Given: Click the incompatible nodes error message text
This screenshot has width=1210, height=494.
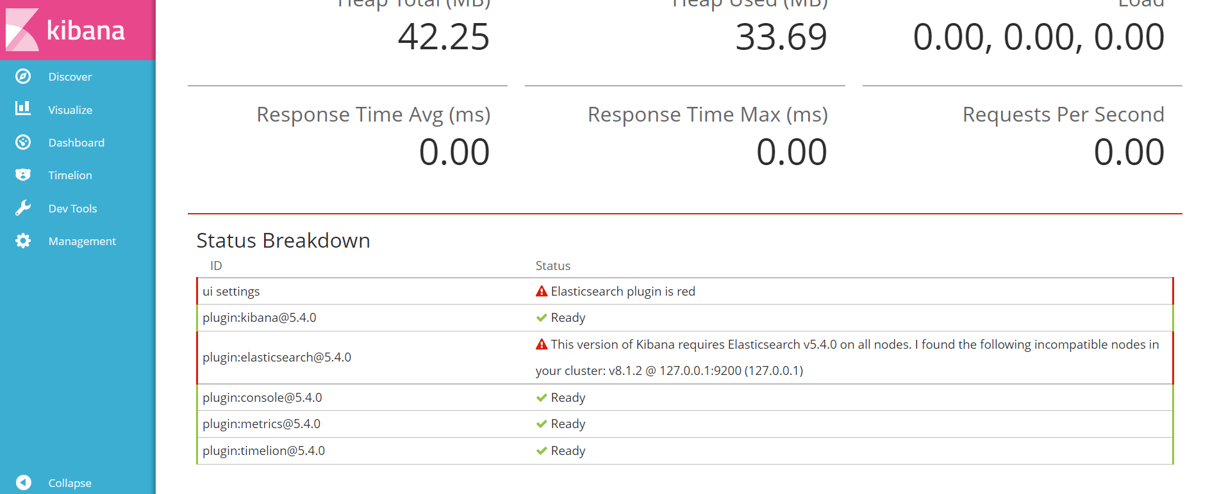Looking at the screenshot, I should tap(847, 357).
